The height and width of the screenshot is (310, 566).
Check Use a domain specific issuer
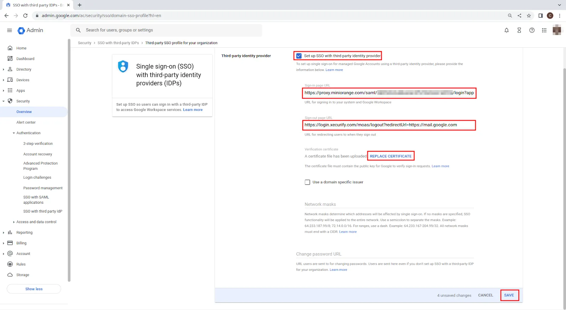click(x=307, y=182)
